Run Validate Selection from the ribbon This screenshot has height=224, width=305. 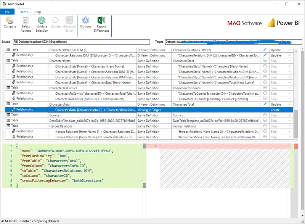tap(42, 24)
